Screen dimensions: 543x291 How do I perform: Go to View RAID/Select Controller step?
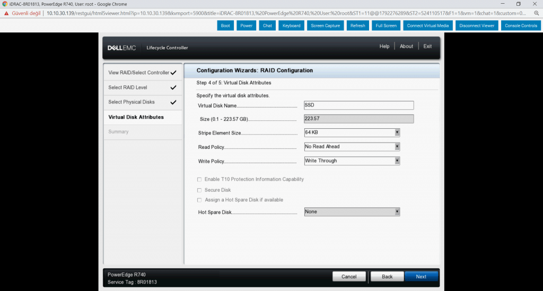click(139, 73)
